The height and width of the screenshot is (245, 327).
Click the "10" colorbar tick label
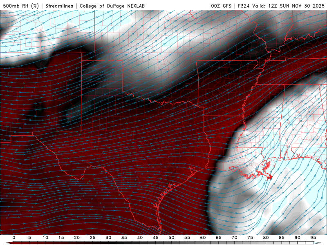pyautogui.click(x=45, y=238)
